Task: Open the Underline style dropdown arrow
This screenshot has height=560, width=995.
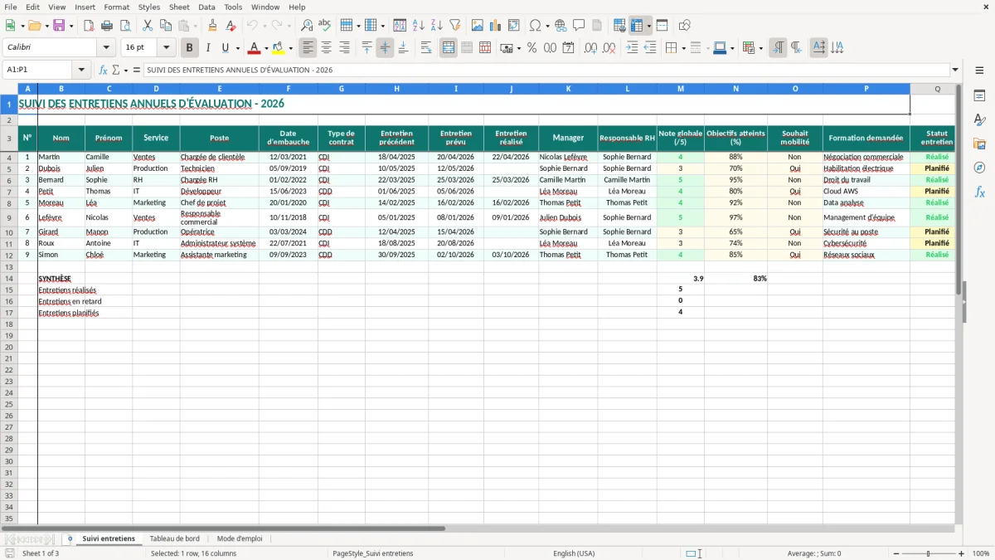Action: click(237, 48)
